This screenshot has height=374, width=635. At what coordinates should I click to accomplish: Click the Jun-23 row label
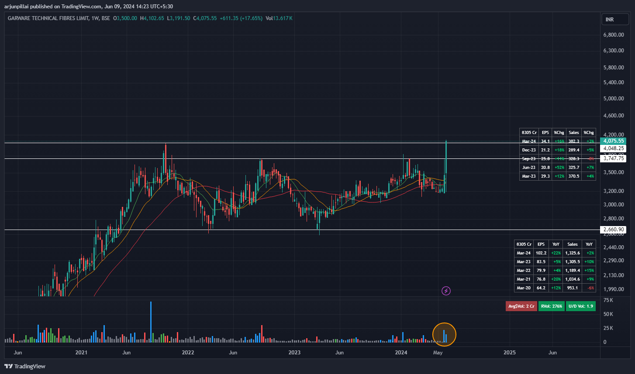tap(528, 167)
